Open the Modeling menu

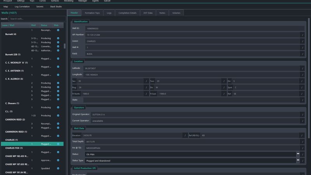[x=69, y=1]
